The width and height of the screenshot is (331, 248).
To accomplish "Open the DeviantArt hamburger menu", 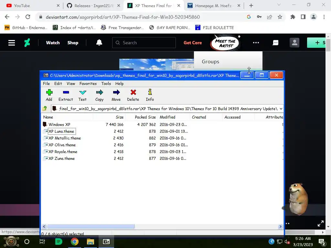I will [x=12, y=43].
